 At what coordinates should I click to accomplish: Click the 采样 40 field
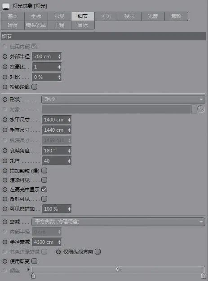point(57,161)
